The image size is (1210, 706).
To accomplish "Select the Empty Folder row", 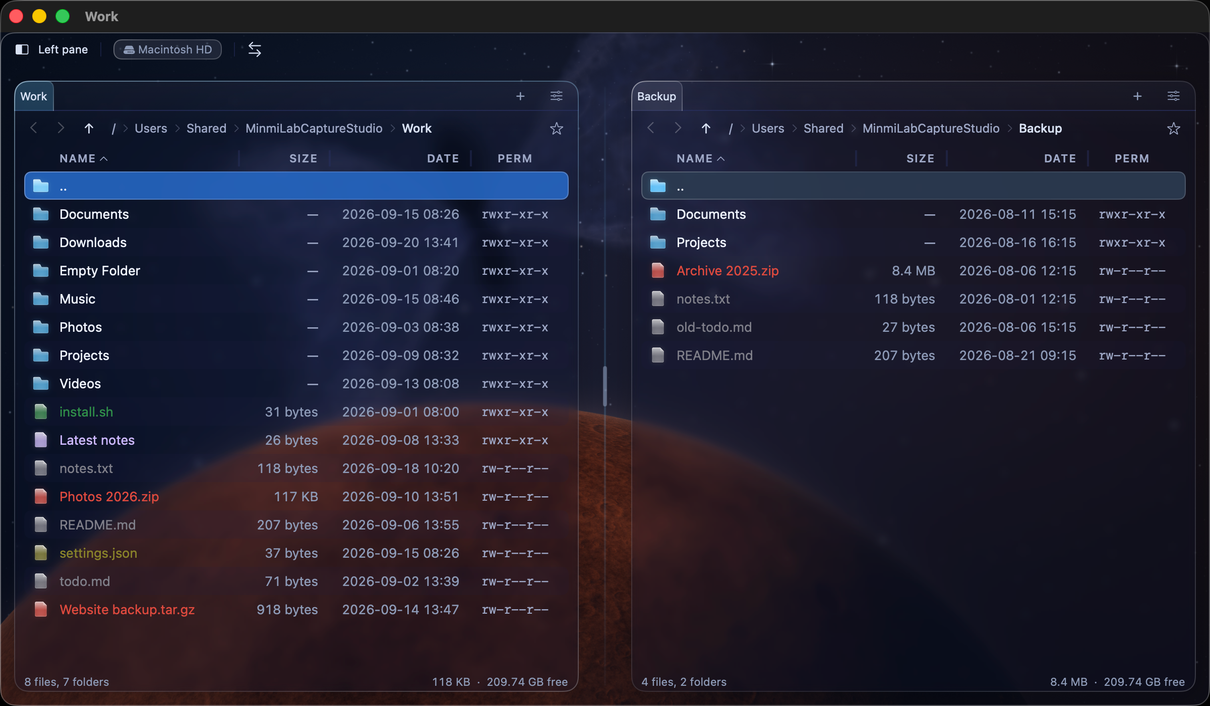I will [x=296, y=271].
